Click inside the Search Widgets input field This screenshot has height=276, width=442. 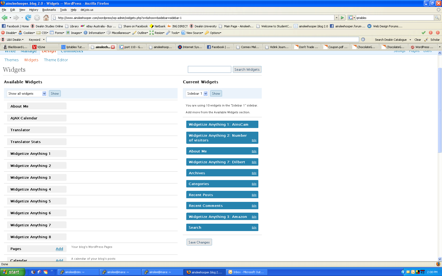click(209, 69)
